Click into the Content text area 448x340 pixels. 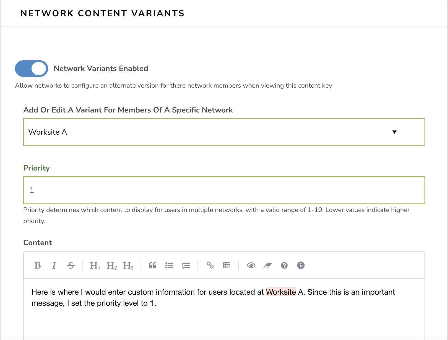(224, 309)
